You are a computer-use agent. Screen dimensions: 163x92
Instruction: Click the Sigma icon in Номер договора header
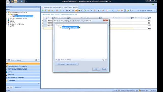[68, 18]
